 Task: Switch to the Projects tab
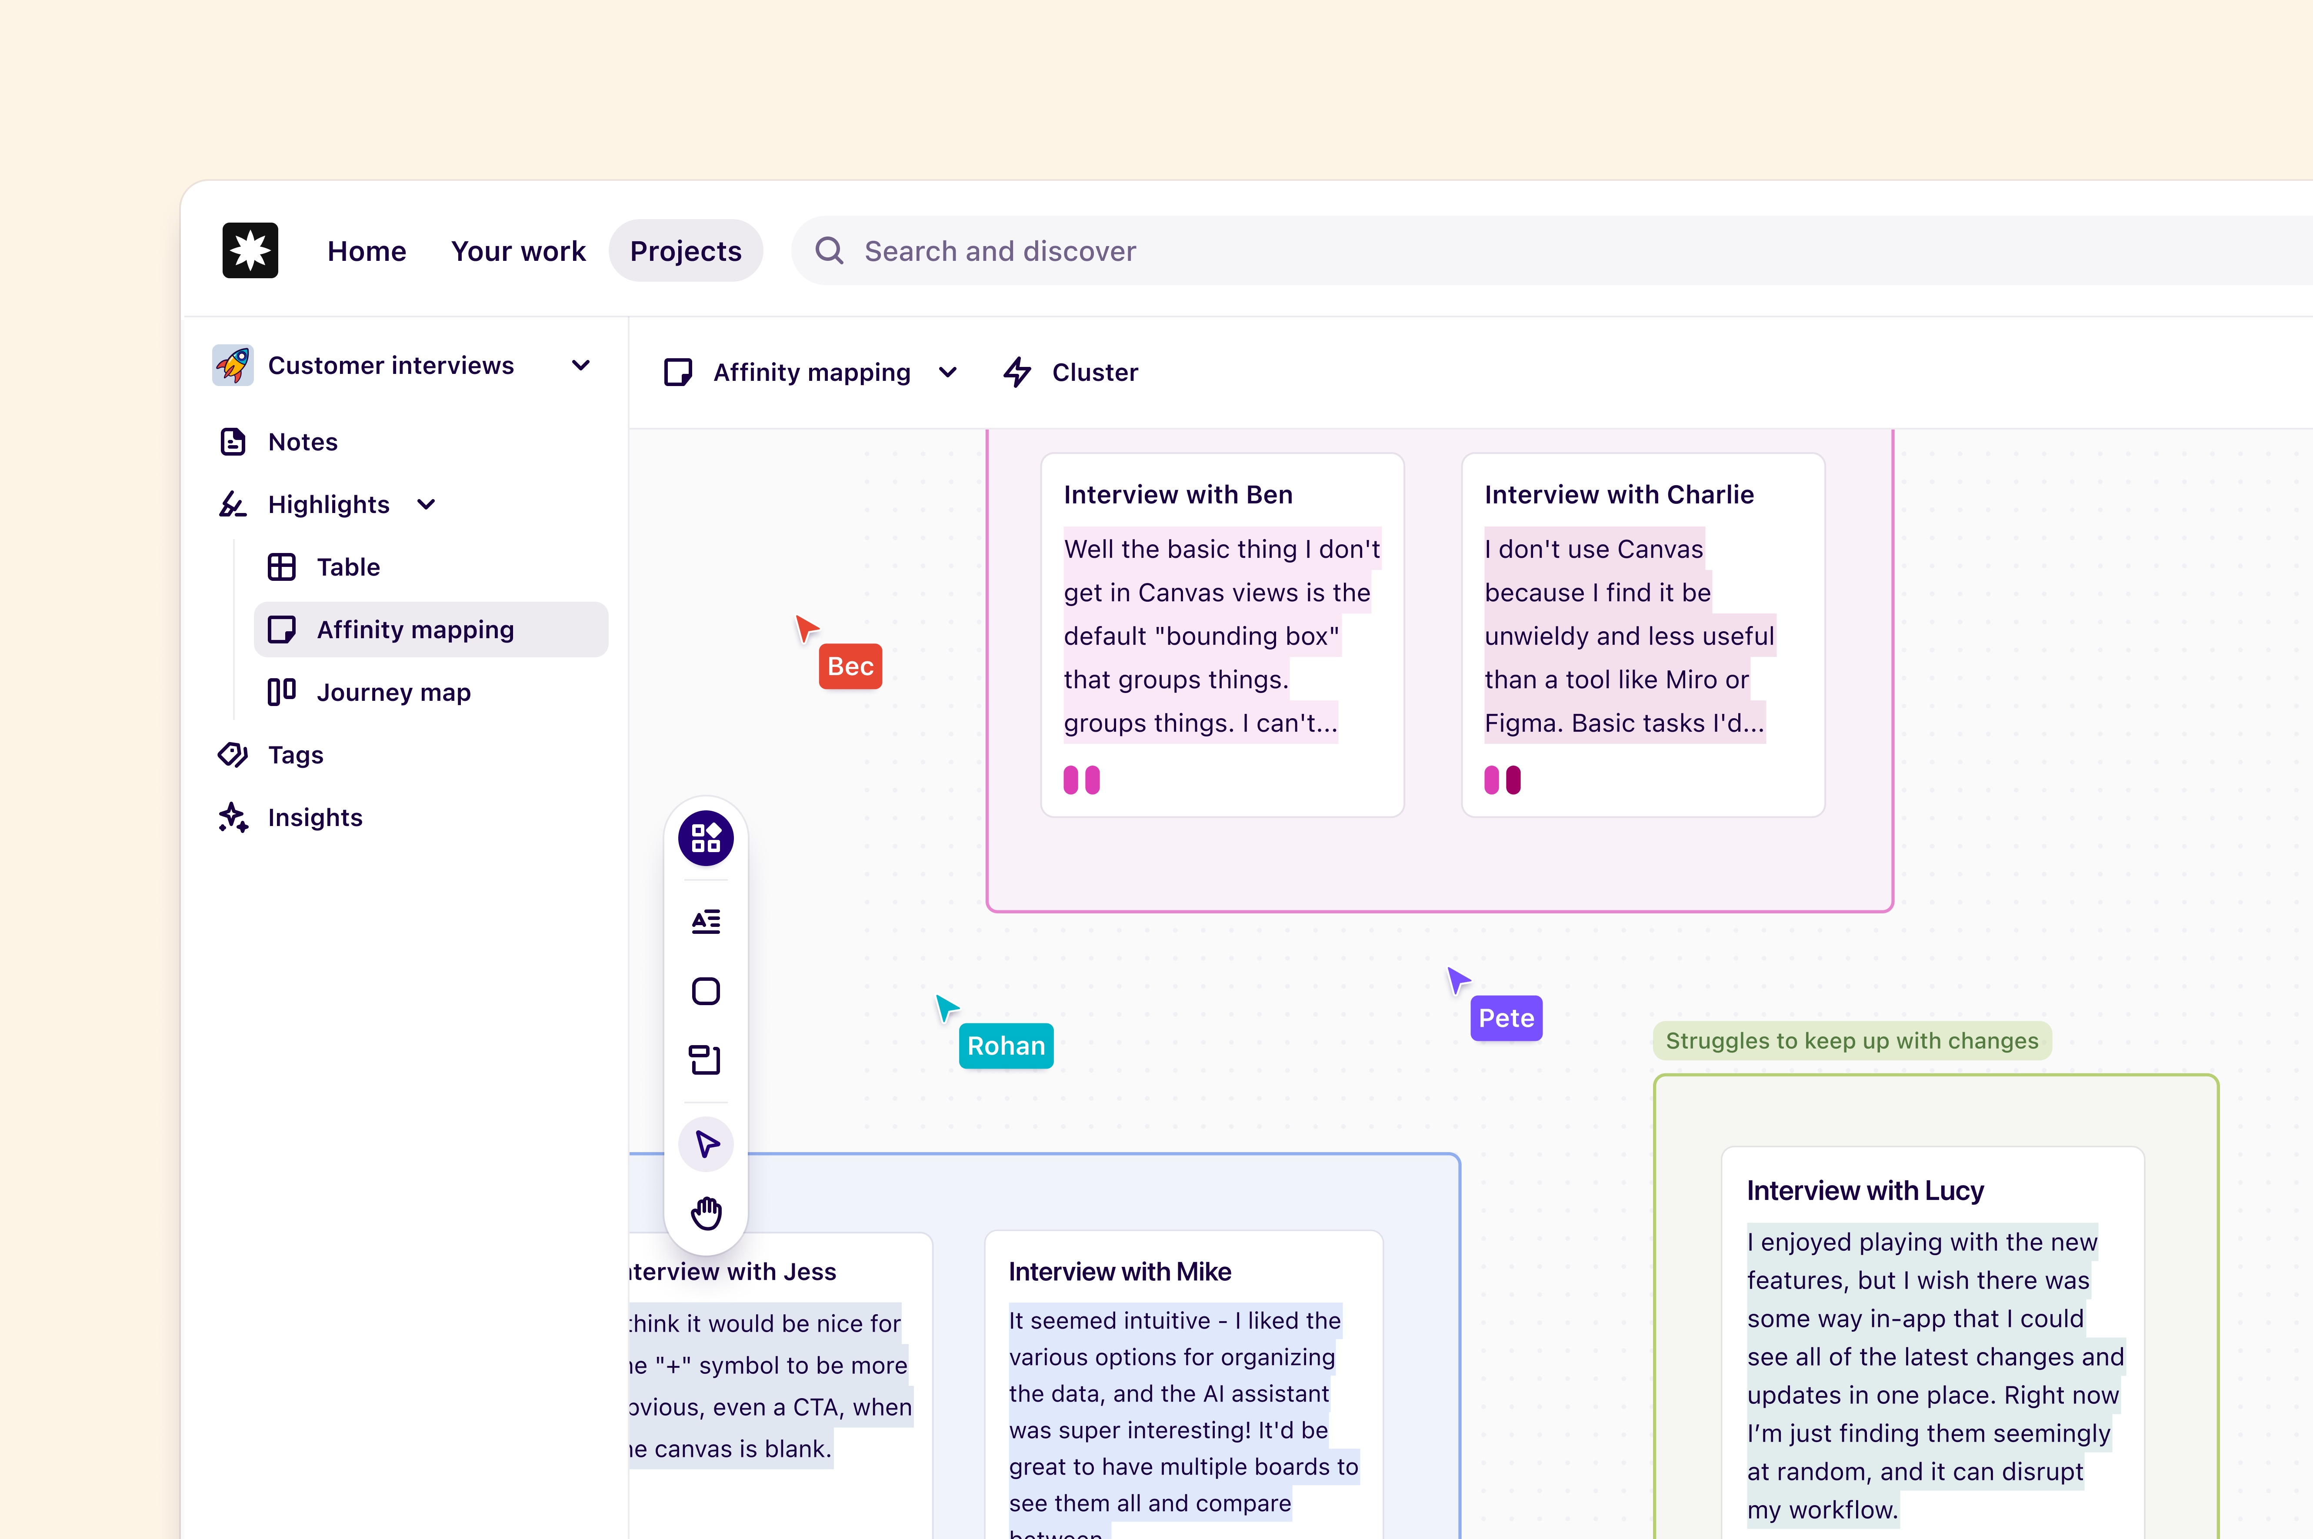[685, 250]
